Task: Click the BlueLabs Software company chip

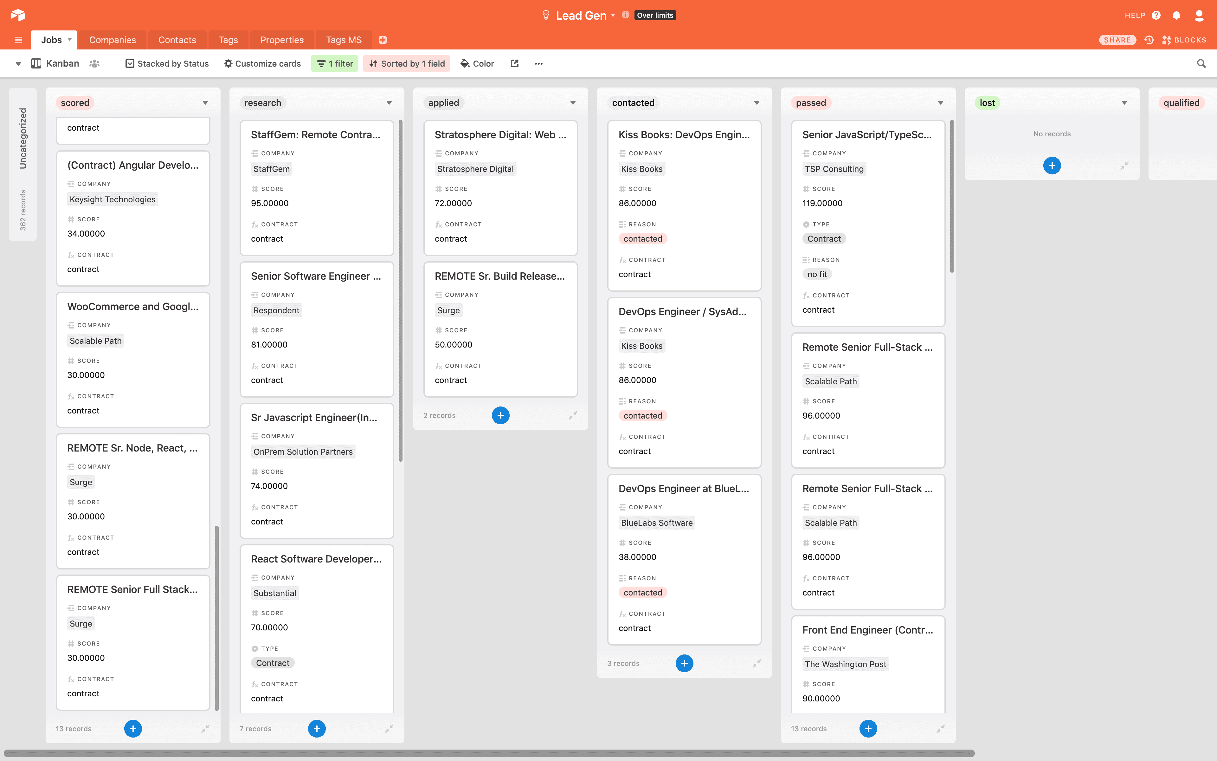Action: click(657, 523)
